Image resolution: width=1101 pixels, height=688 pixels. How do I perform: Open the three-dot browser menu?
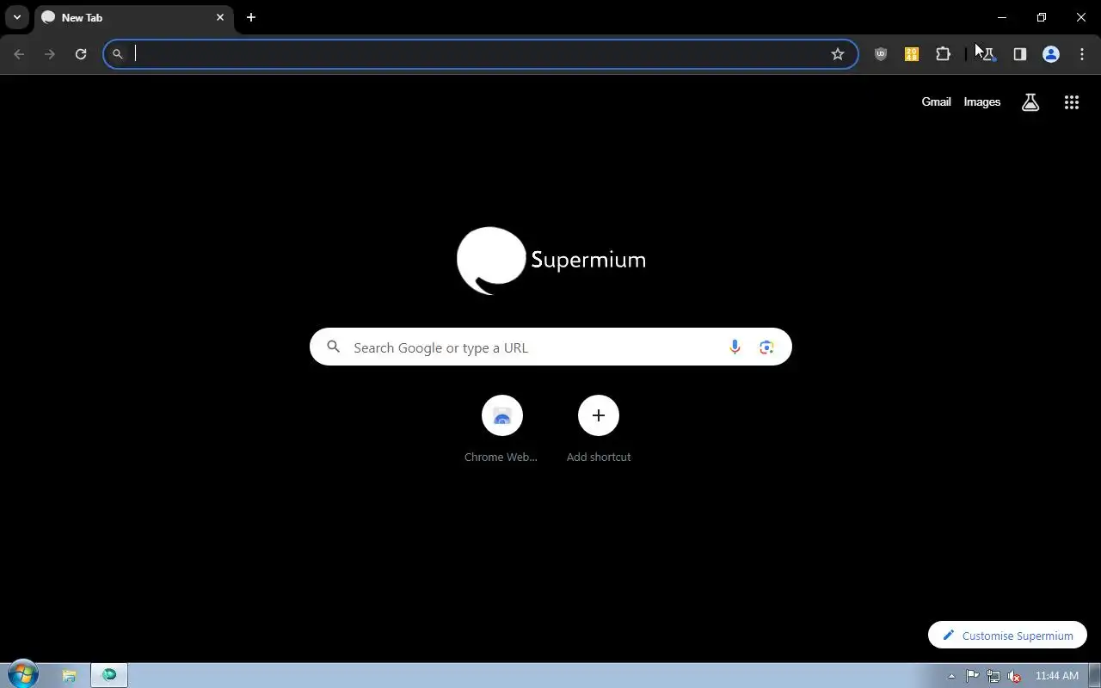coord(1081,54)
